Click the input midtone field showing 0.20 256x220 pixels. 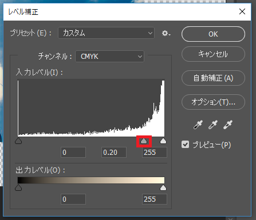point(114,153)
